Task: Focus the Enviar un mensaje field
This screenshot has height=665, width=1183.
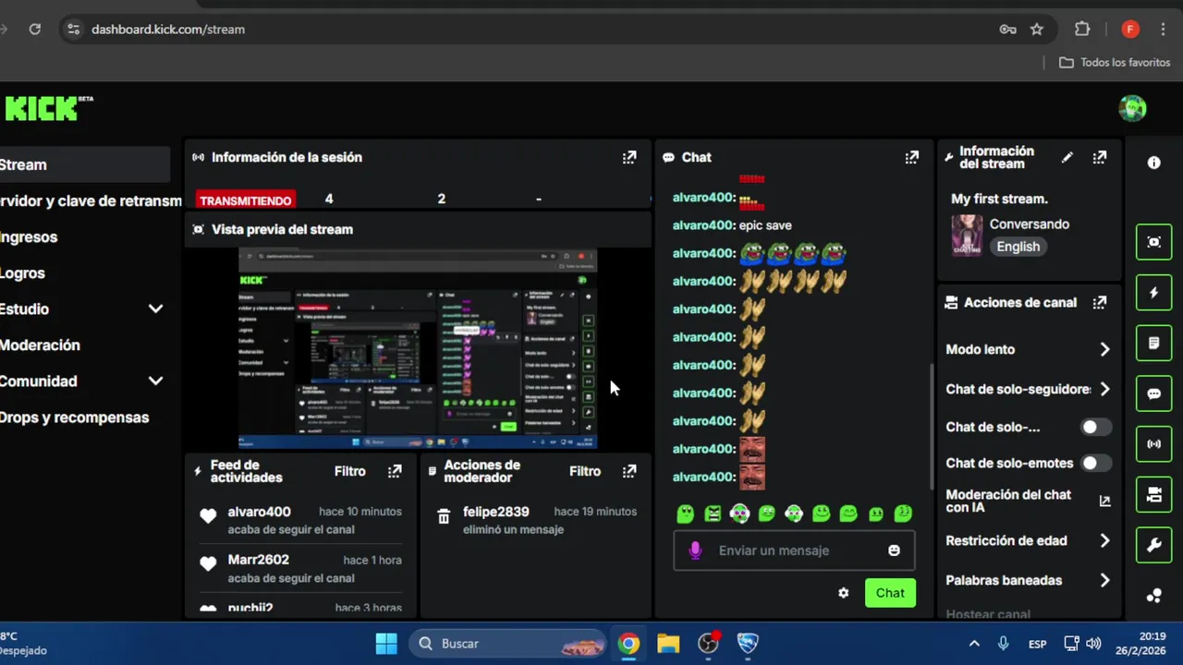Action: (795, 550)
